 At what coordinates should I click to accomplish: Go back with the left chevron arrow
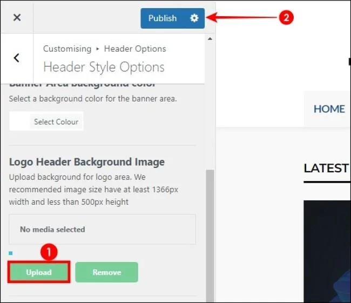click(16, 58)
